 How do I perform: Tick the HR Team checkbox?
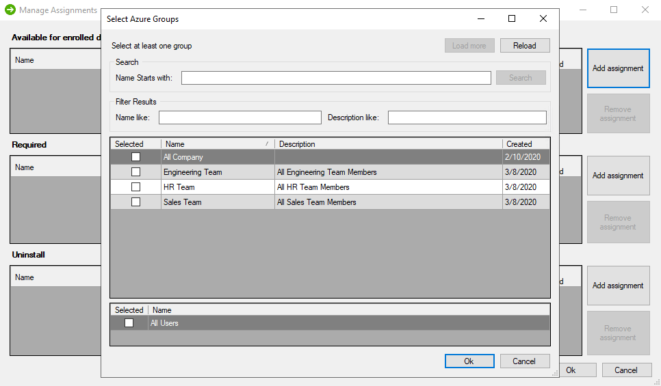[135, 187]
